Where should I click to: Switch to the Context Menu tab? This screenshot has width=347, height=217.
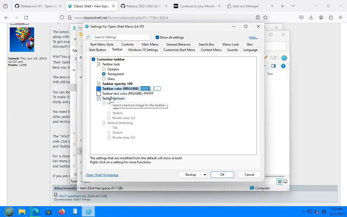point(211,50)
